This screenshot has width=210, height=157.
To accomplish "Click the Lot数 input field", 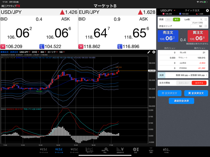I will point(196,19).
